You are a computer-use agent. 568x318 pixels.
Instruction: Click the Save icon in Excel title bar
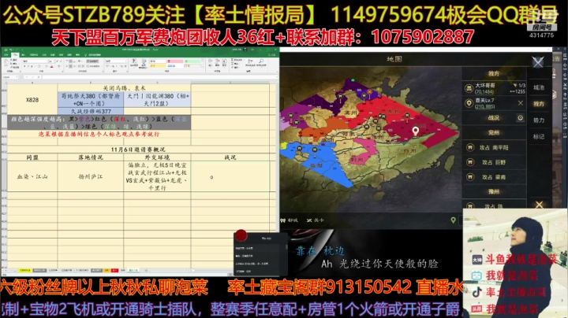pos(5,50)
